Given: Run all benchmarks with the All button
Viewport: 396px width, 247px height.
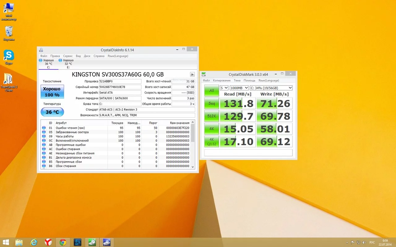Looking at the screenshot, I should click(211, 90).
